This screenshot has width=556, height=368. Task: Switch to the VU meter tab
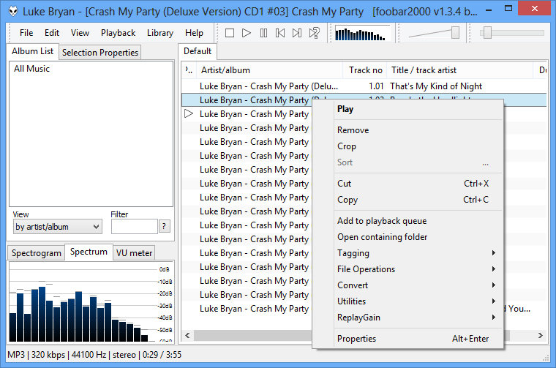point(134,253)
